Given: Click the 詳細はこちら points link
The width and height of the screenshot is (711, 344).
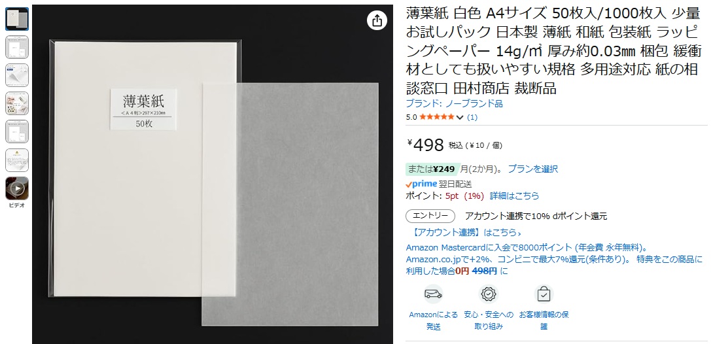Looking at the screenshot, I should click(514, 196).
